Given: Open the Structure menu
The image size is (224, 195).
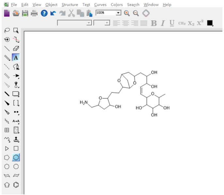Looking at the screenshot, I should pyautogui.click(x=70, y=5).
